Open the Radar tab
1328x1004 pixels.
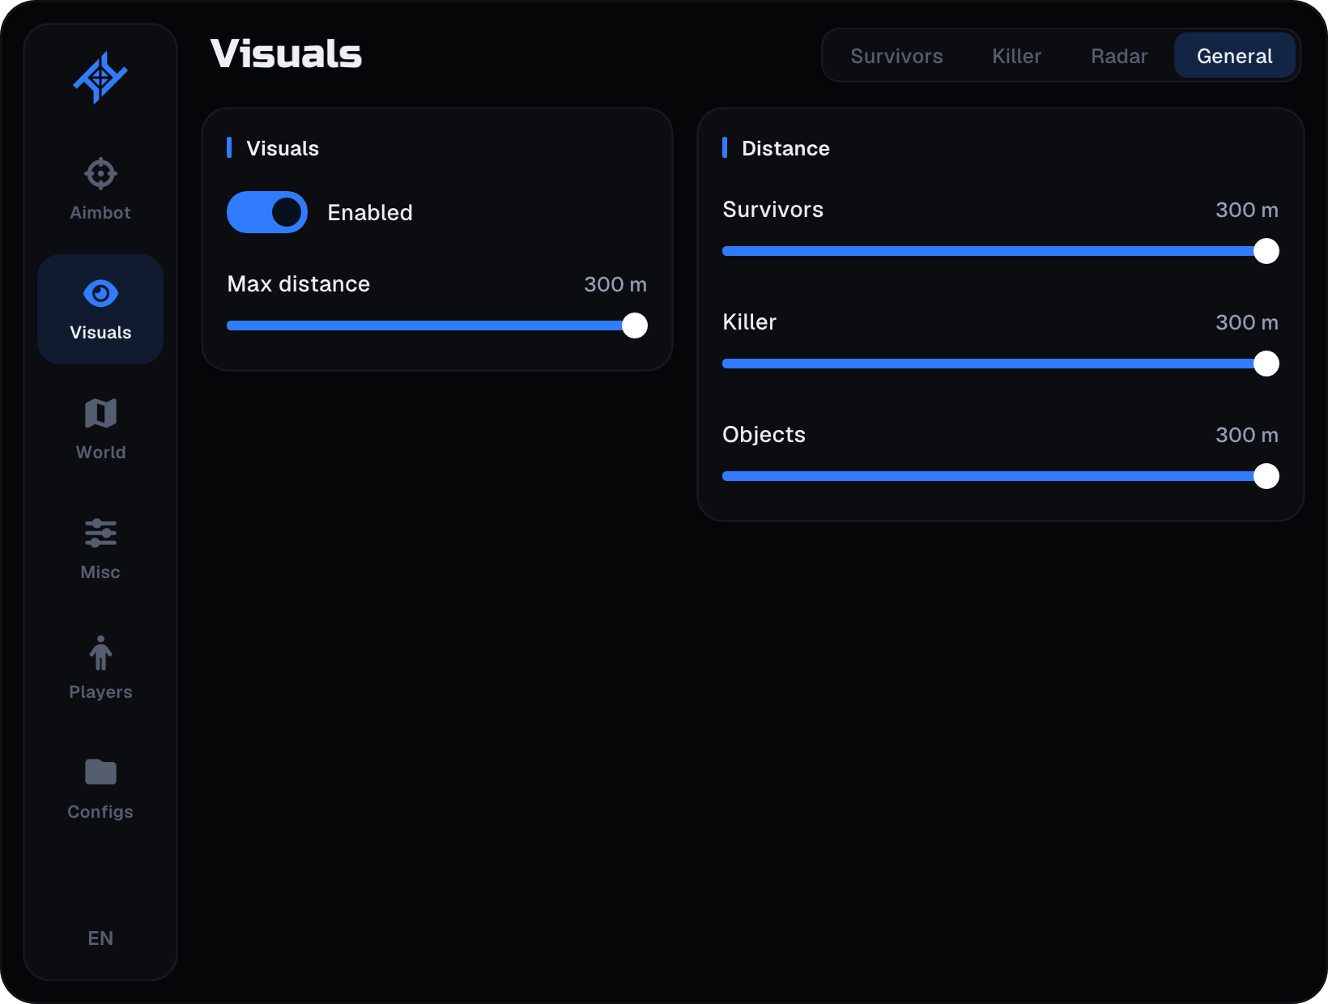(1119, 56)
